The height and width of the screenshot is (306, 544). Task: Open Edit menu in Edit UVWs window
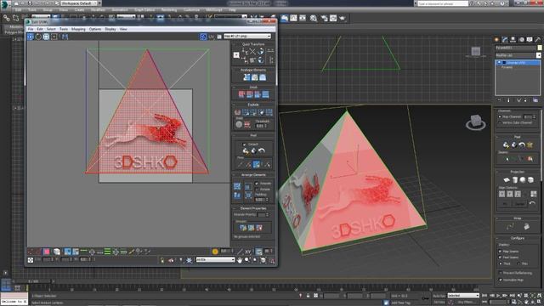[40, 29]
